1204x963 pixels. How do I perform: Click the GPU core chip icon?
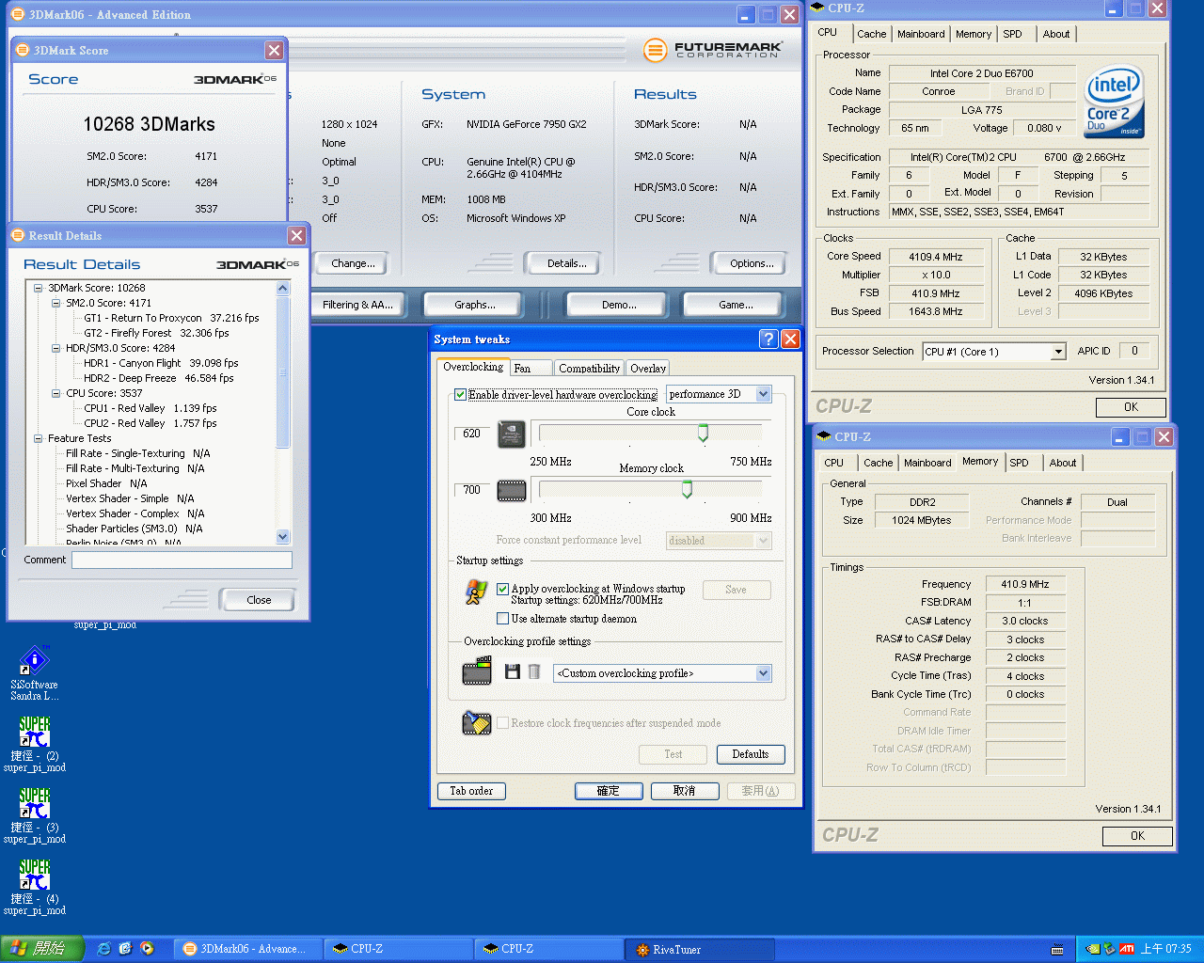511,434
